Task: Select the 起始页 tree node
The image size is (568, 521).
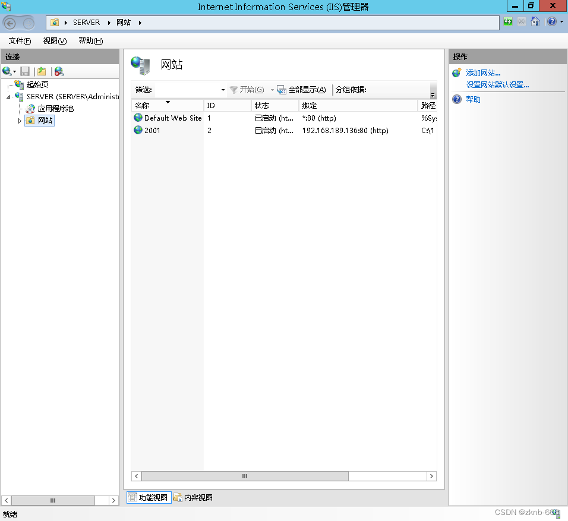Action: (37, 84)
